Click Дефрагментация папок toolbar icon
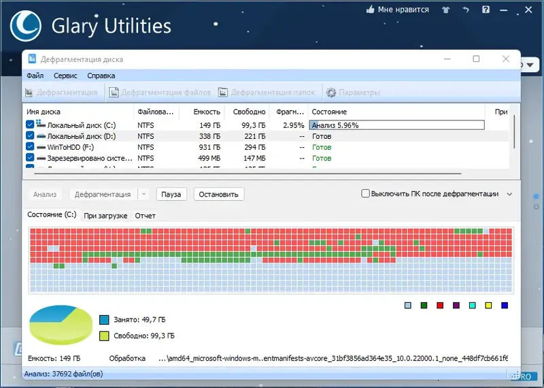Screen dimensions: 544x388 [223, 93]
